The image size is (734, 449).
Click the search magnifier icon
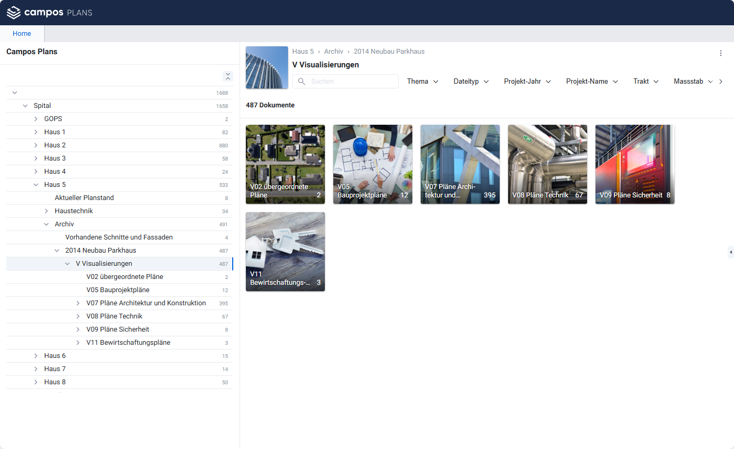[302, 82]
